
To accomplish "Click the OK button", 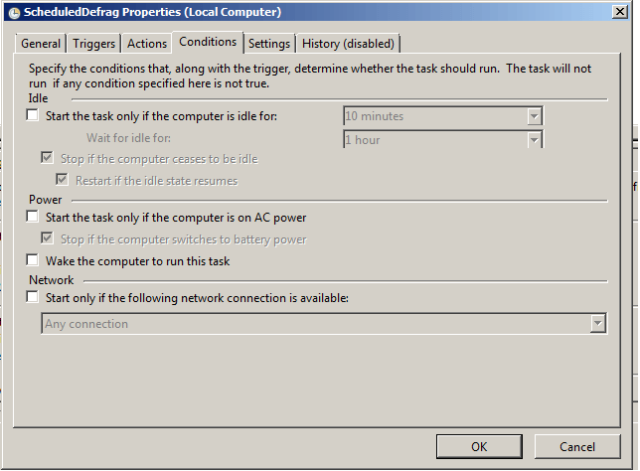I will click(479, 446).
